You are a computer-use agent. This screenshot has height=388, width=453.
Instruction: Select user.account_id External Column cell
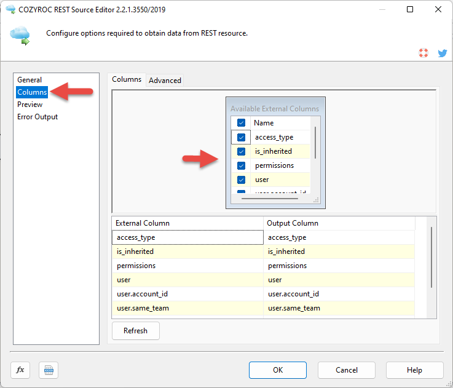pyautogui.click(x=187, y=294)
